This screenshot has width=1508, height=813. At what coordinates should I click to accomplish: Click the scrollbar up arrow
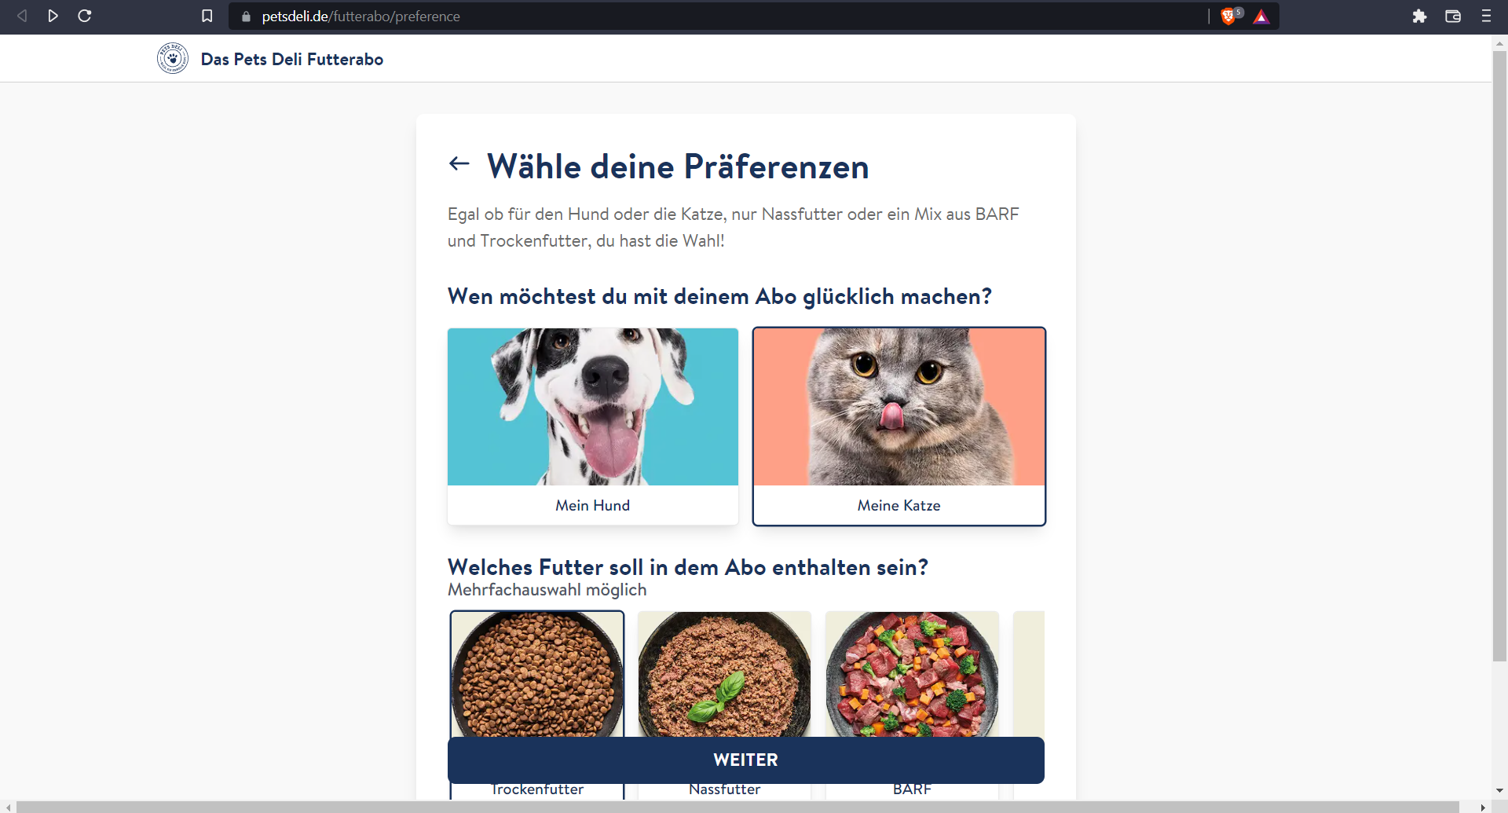pyautogui.click(x=1499, y=43)
